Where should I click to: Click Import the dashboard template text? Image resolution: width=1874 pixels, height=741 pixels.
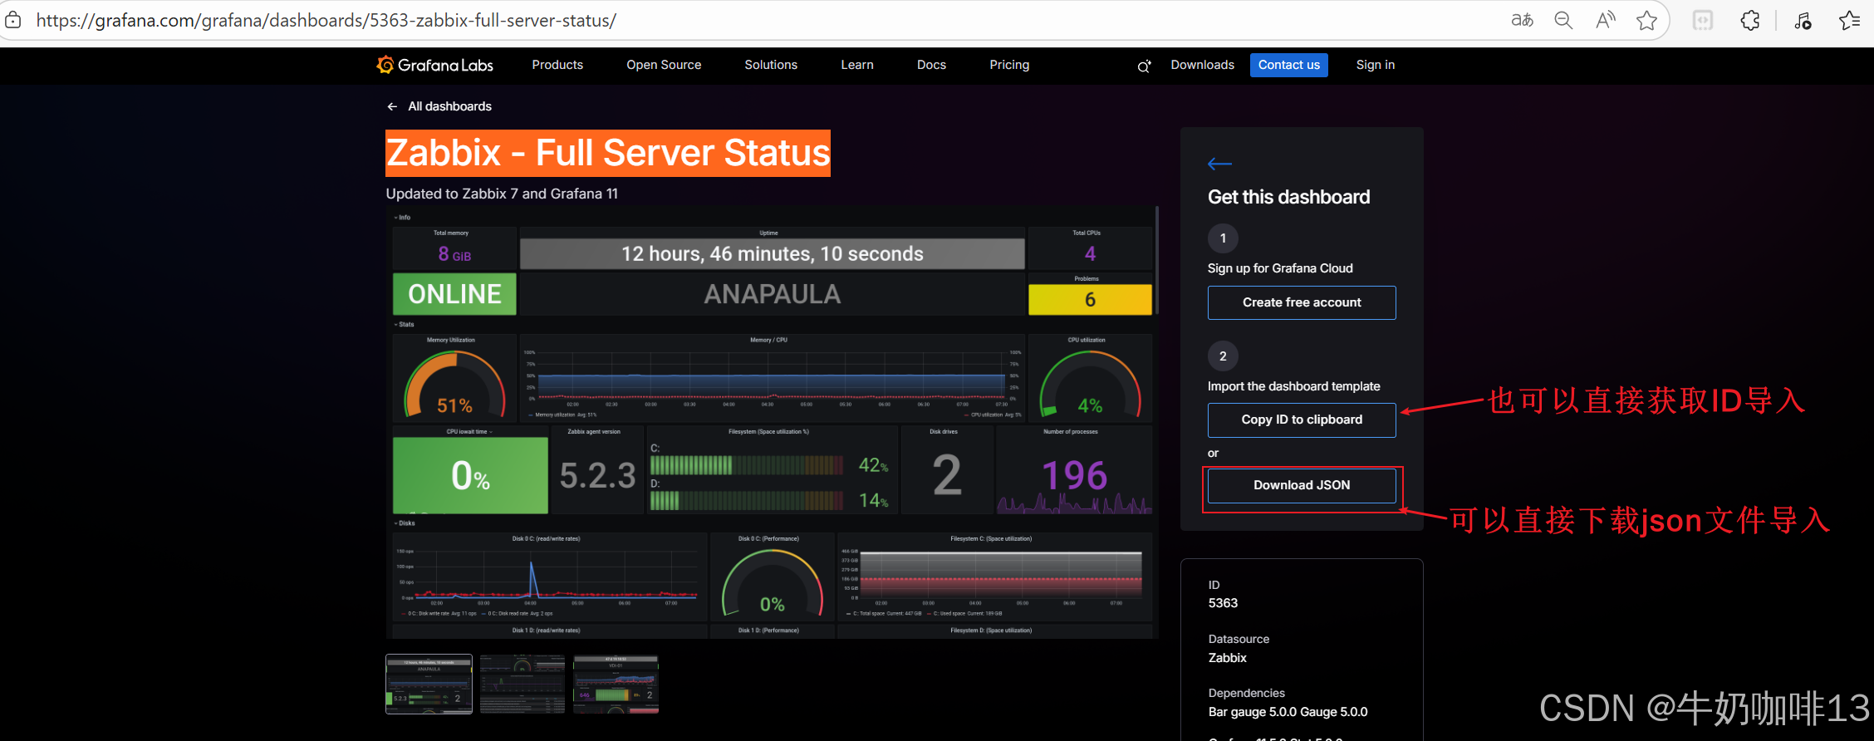(1293, 386)
